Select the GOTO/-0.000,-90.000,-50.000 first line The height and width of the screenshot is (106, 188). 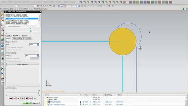click(22, 15)
